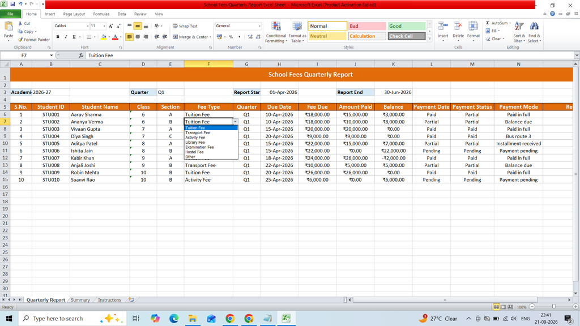This screenshot has width=580, height=326.
Task: Apply Percent Style format
Action: pyautogui.click(x=231, y=37)
